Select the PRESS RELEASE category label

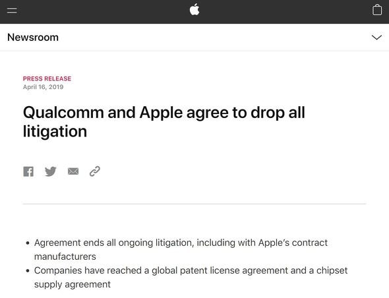(x=47, y=78)
